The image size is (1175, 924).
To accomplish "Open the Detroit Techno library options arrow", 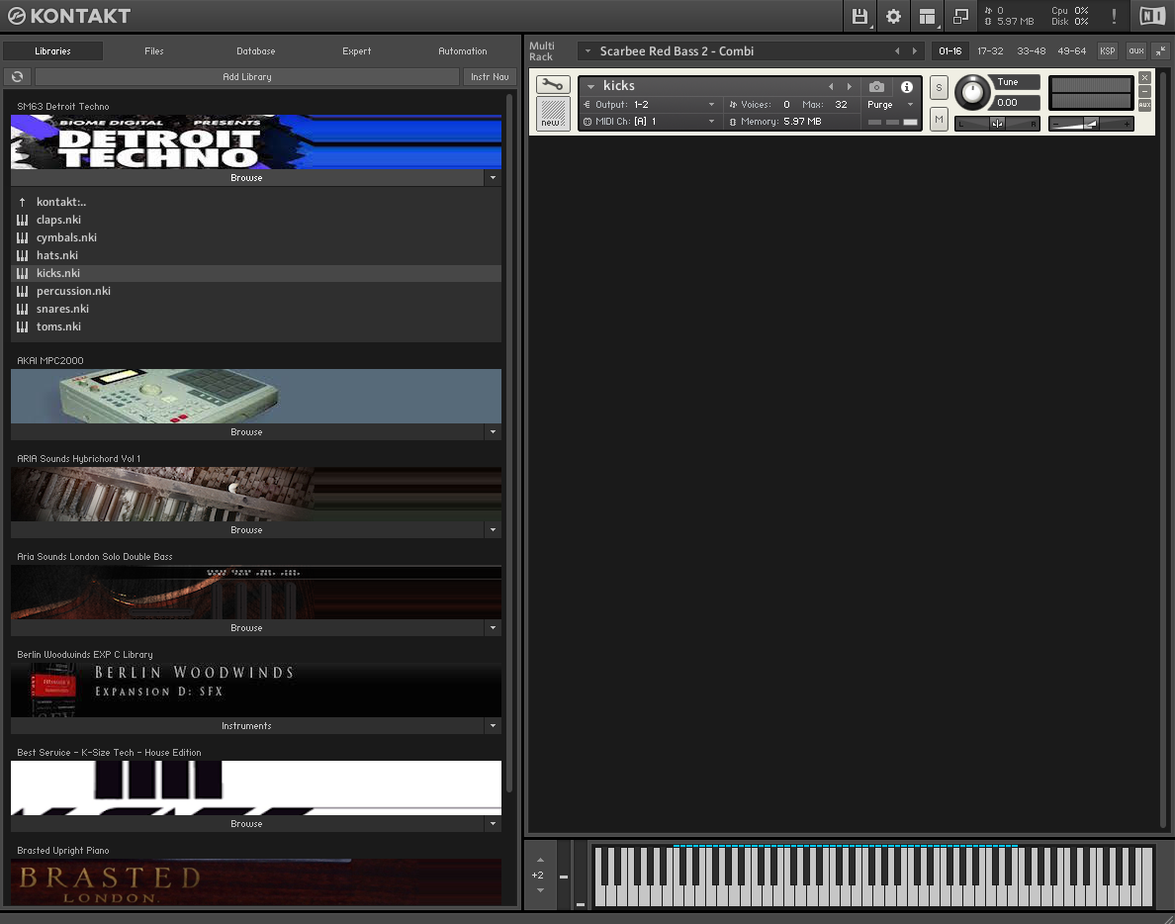I will point(493,178).
